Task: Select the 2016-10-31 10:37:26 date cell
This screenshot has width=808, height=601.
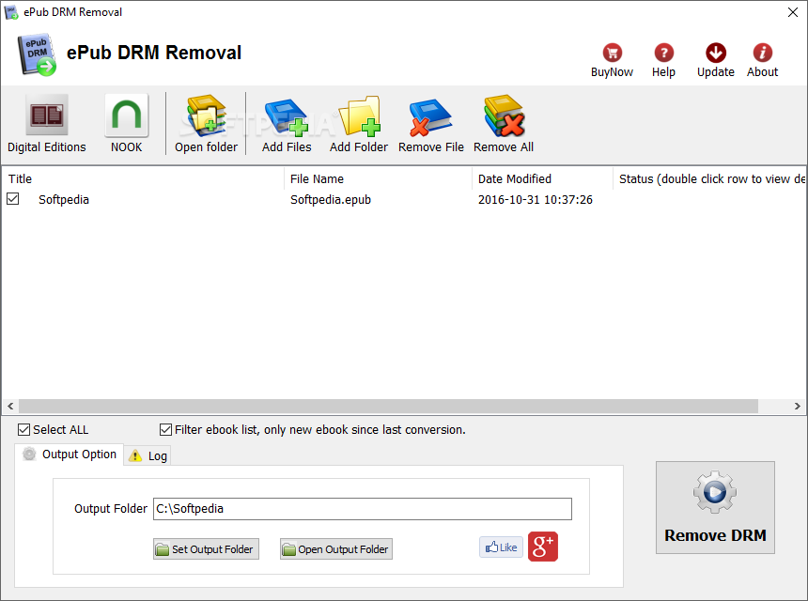Action: (x=536, y=199)
